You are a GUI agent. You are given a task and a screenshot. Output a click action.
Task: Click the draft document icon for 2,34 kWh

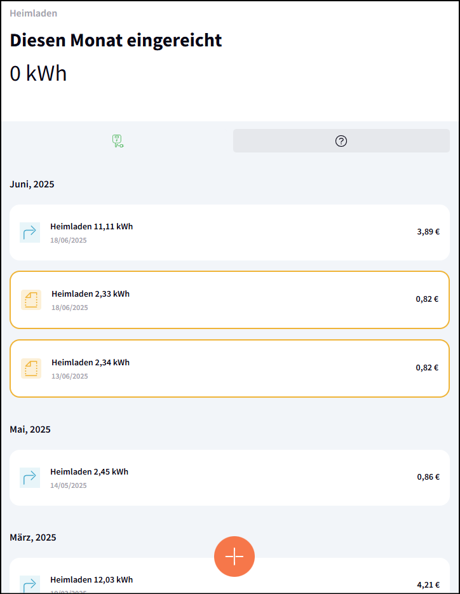pos(31,368)
